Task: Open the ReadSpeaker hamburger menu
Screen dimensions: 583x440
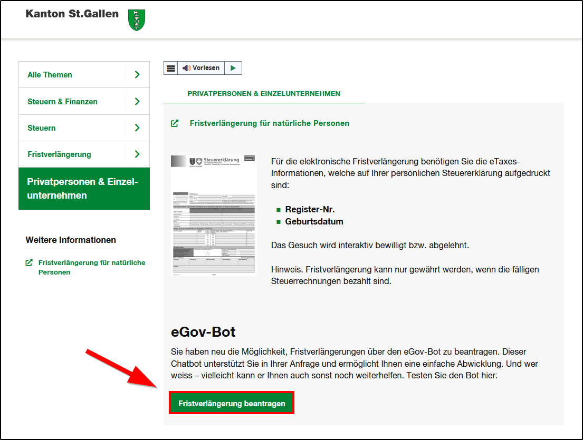Action: tap(170, 68)
